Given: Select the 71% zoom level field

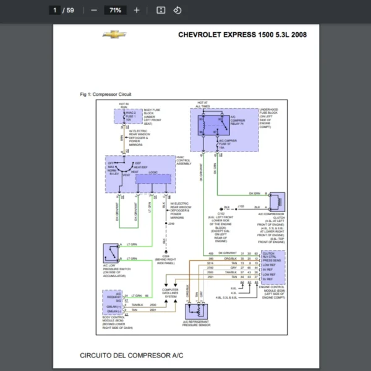Looking at the screenshot, I should click(x=115, y=10).
